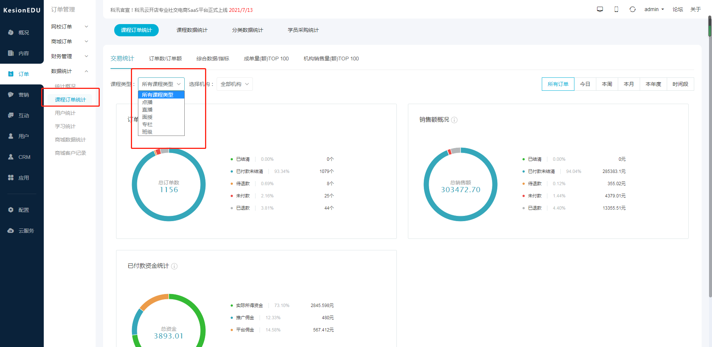Choose 直播 in the course type list

(161, 110)
